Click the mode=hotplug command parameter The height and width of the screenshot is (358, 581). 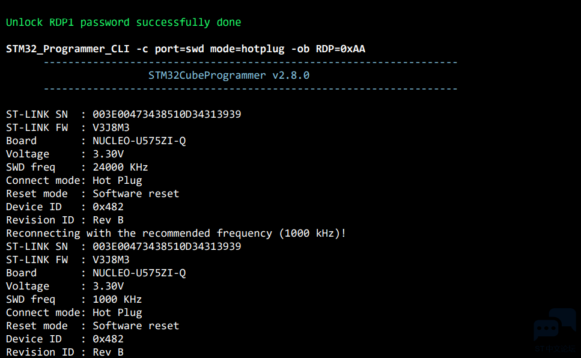[247, 49]
